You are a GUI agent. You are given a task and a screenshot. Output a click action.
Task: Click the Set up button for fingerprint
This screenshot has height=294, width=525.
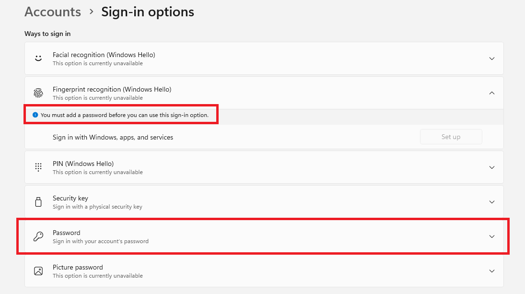click(x=451, y=136)
